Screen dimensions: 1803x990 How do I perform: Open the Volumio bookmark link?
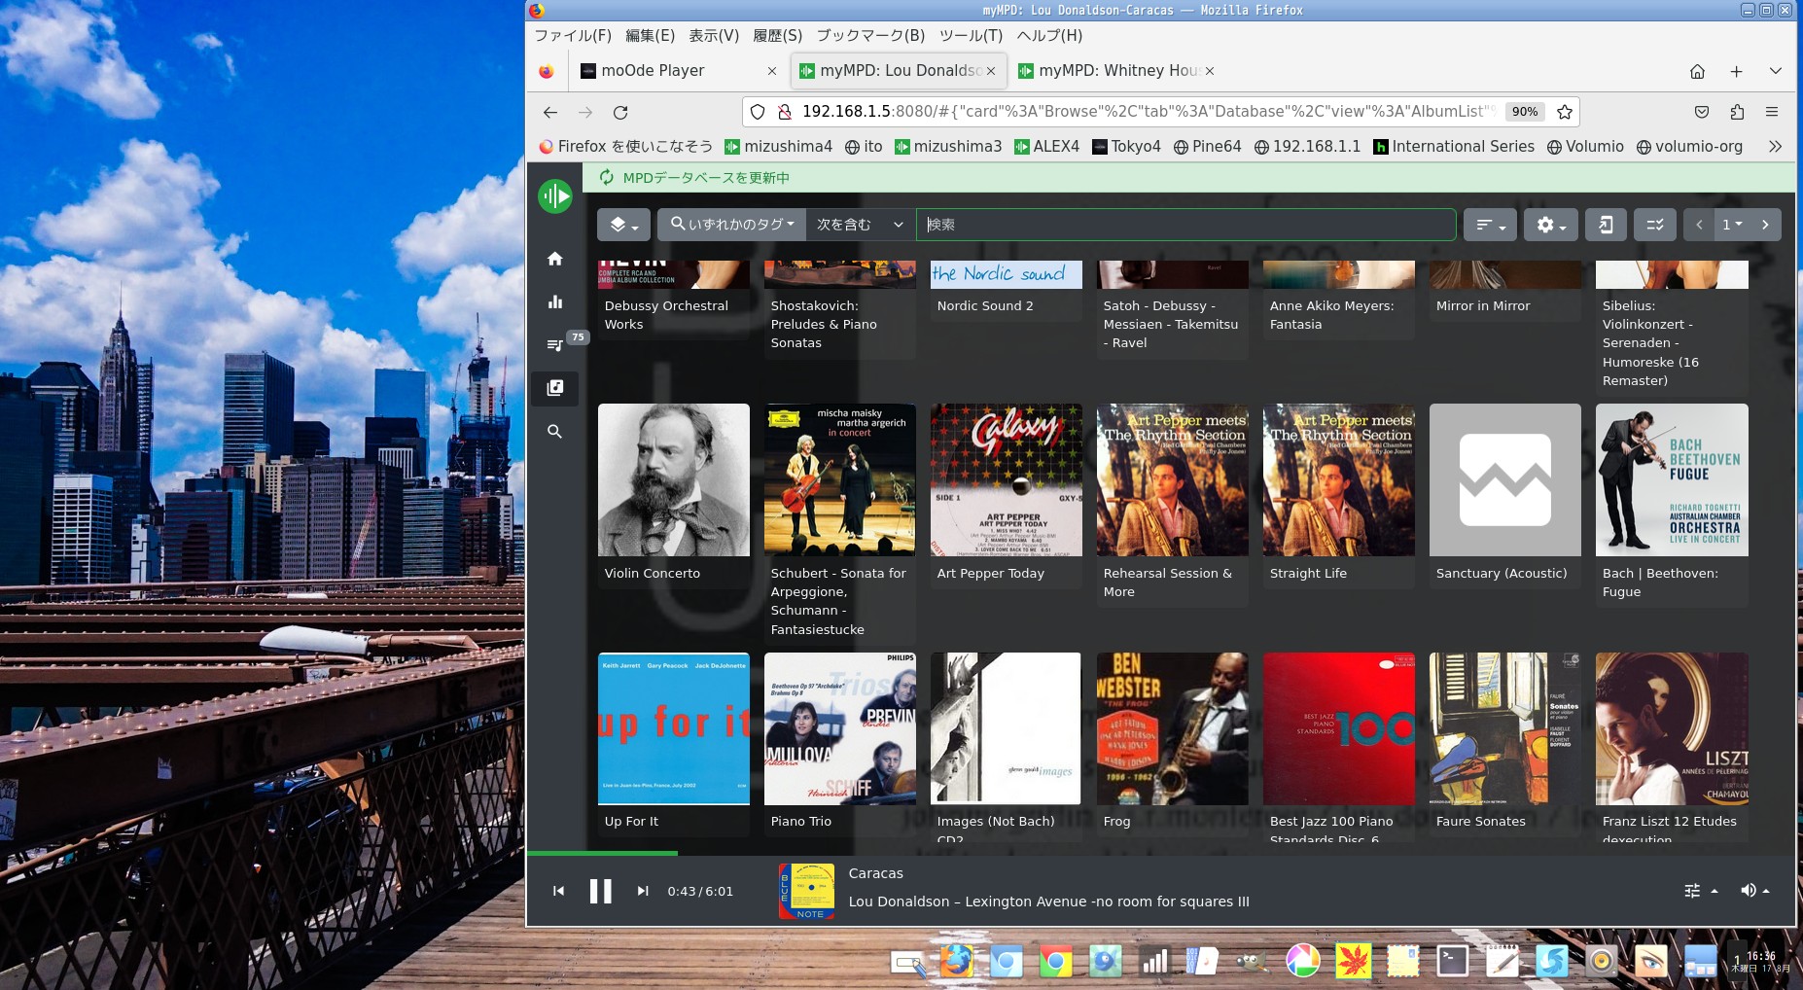(1586, 146)
